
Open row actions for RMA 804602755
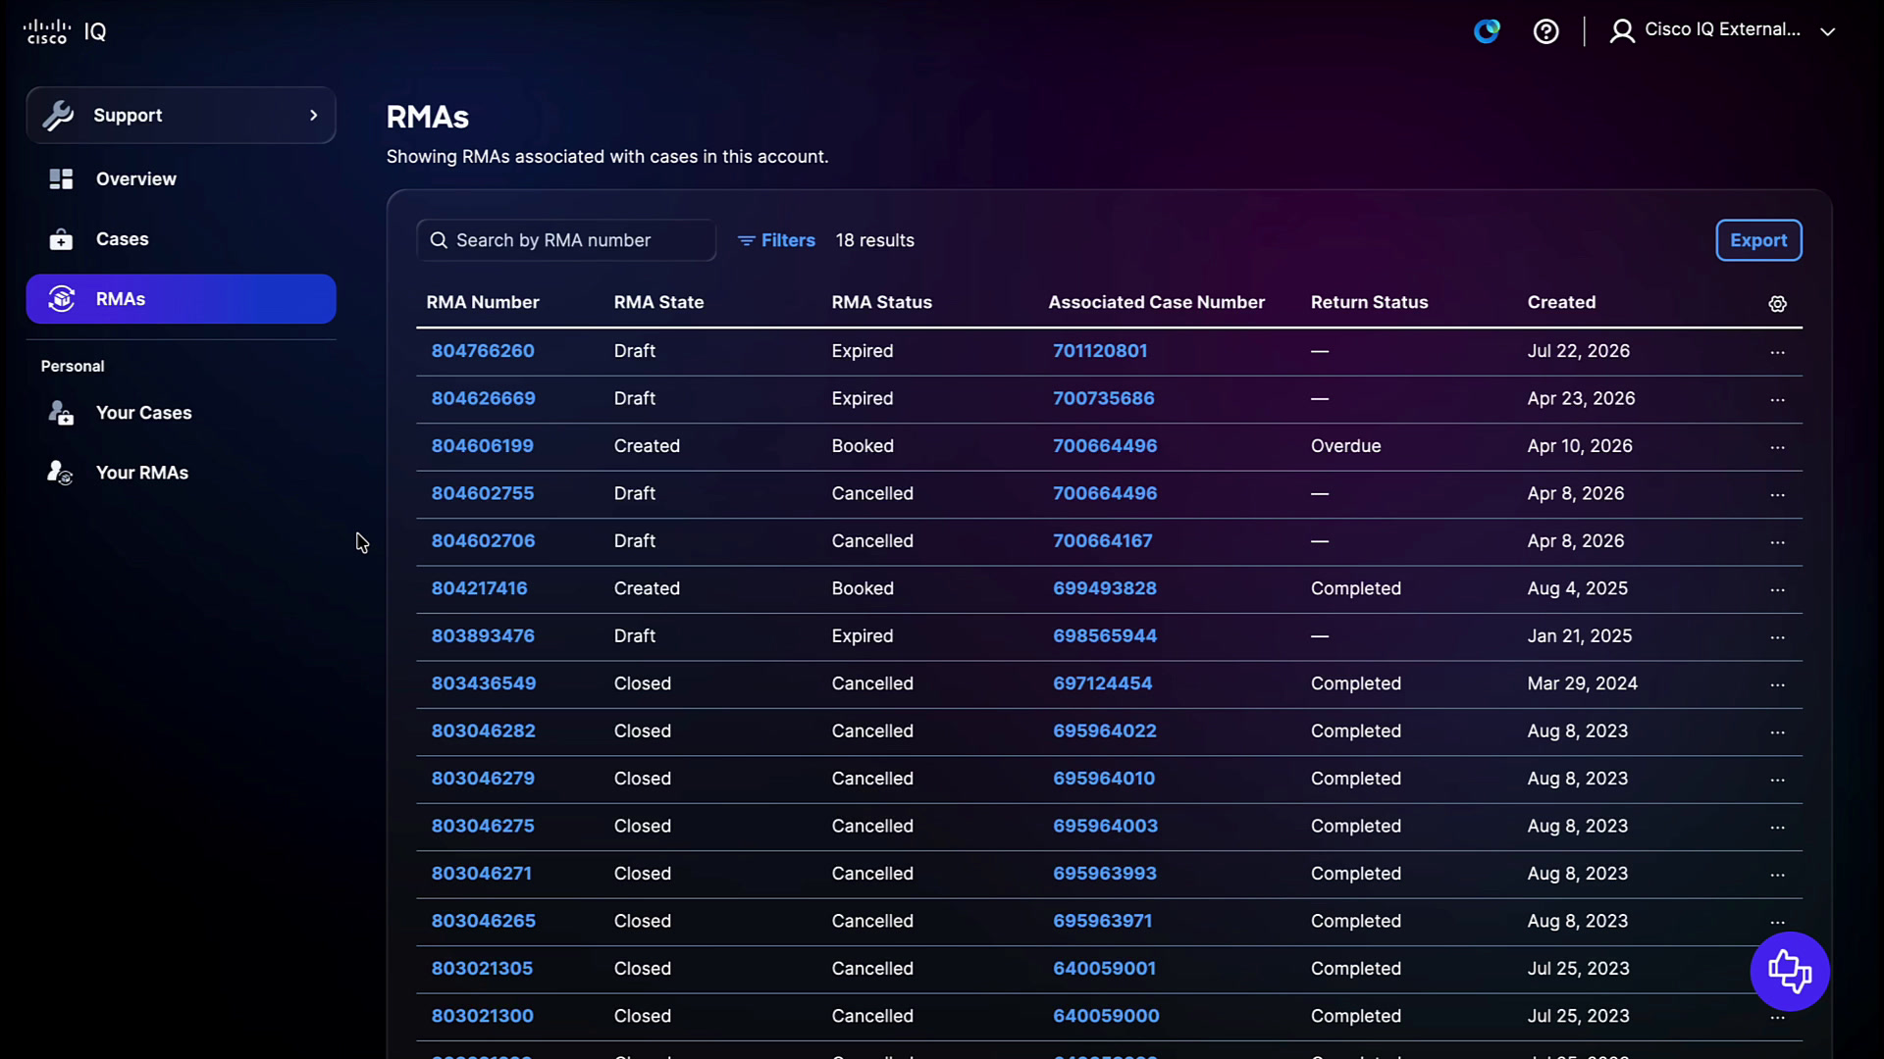(x=1777, y=494)
